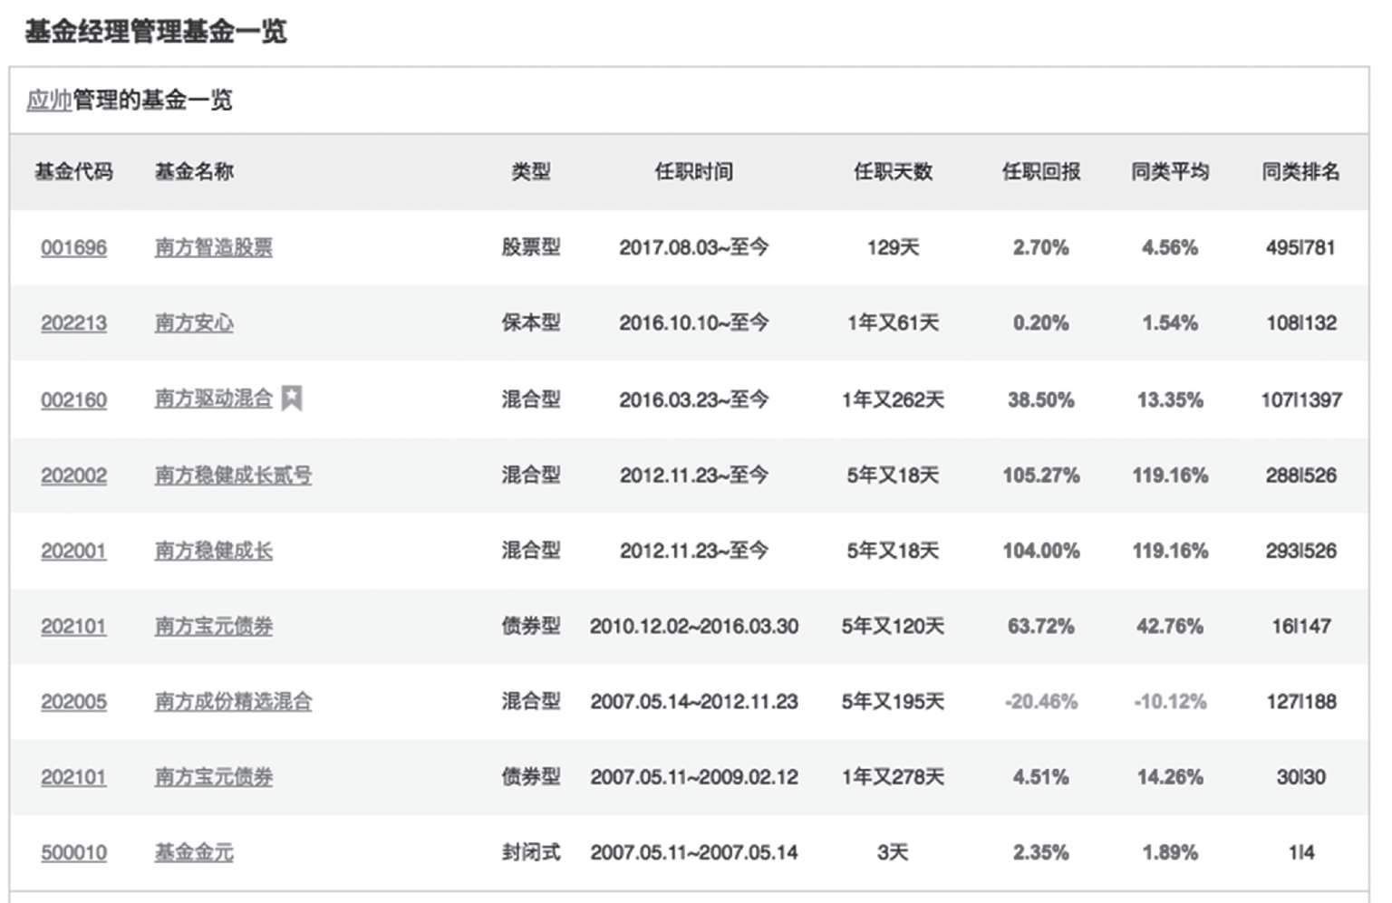Open code 202101 in the 63.72% return row

pyautogui.click(x=73, y=626)
